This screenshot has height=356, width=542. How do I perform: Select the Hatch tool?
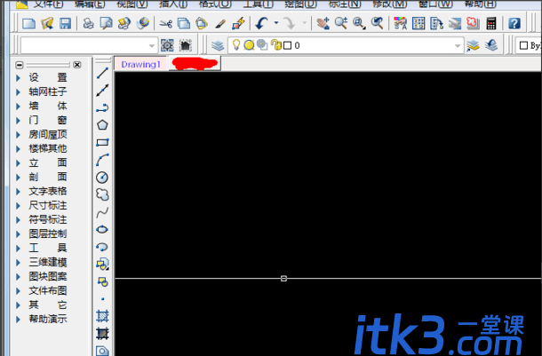click(x=102, y=316)
